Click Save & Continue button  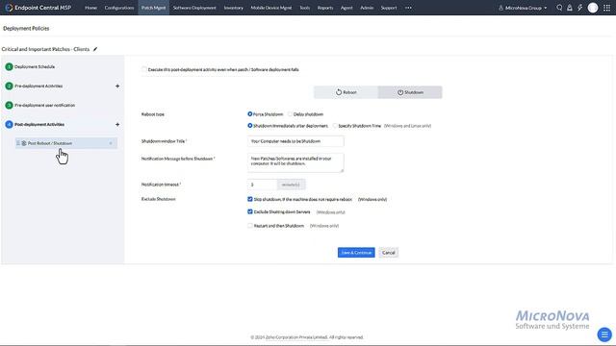356,253
